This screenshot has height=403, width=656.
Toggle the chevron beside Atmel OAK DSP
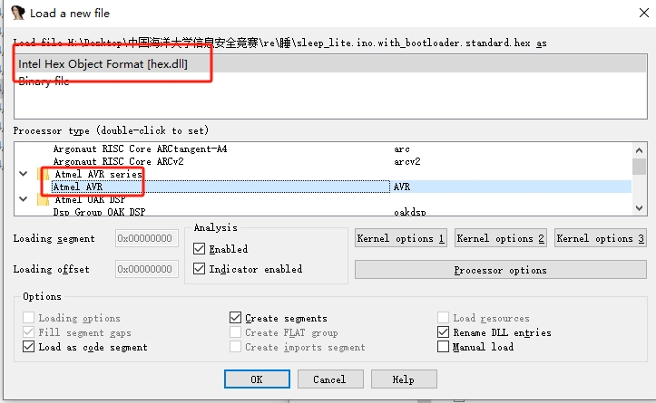click(23, 199)
